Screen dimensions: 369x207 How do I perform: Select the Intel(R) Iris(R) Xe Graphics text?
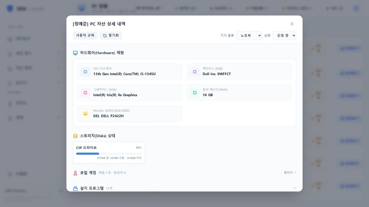coord(115,95)
